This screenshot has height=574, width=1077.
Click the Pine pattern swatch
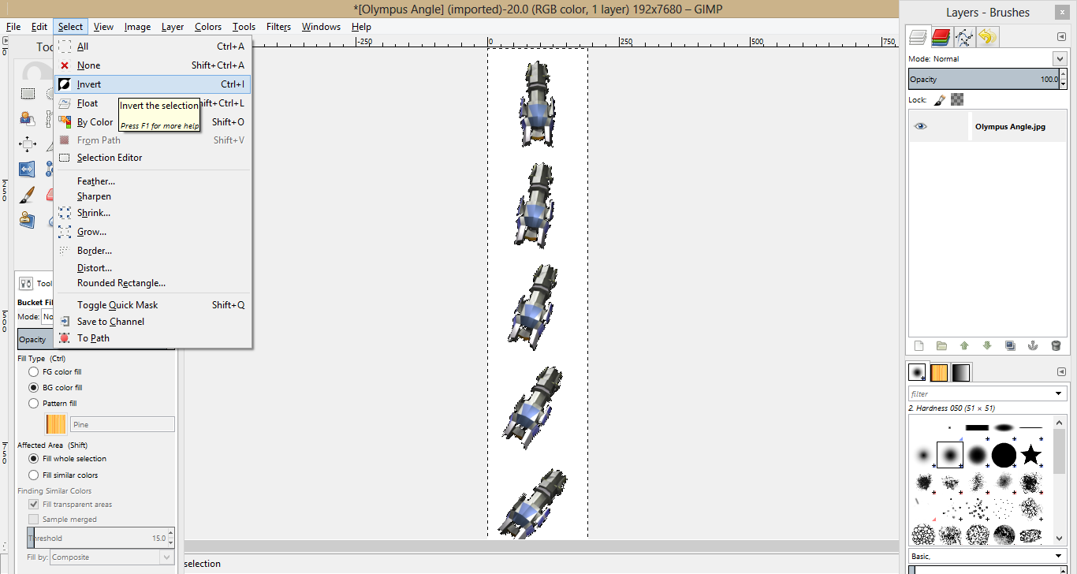(56, 424)
